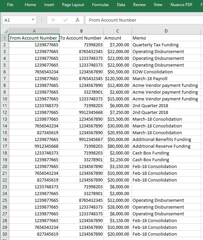
Task: Click the $120,500.00 amount cell
Action: point(118,78)
